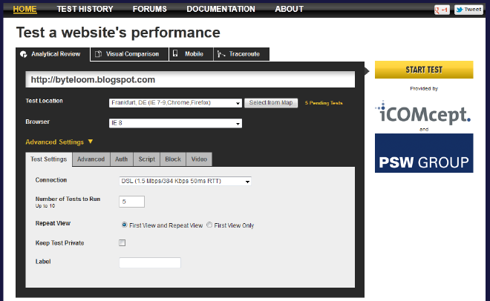Click the Visual Comparison page icon
Screen dimensions: 490x301
pos(98,54)
